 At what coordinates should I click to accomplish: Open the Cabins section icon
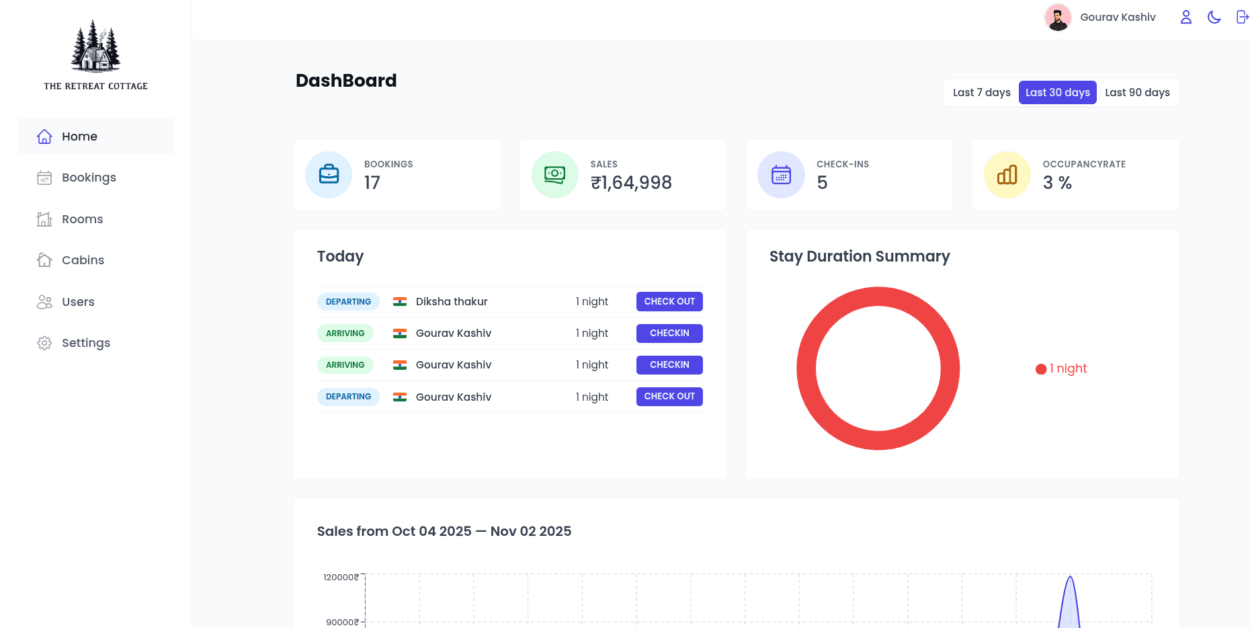(44, 260)
